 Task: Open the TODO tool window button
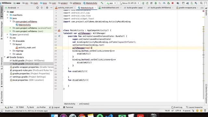tap(20, 107)
